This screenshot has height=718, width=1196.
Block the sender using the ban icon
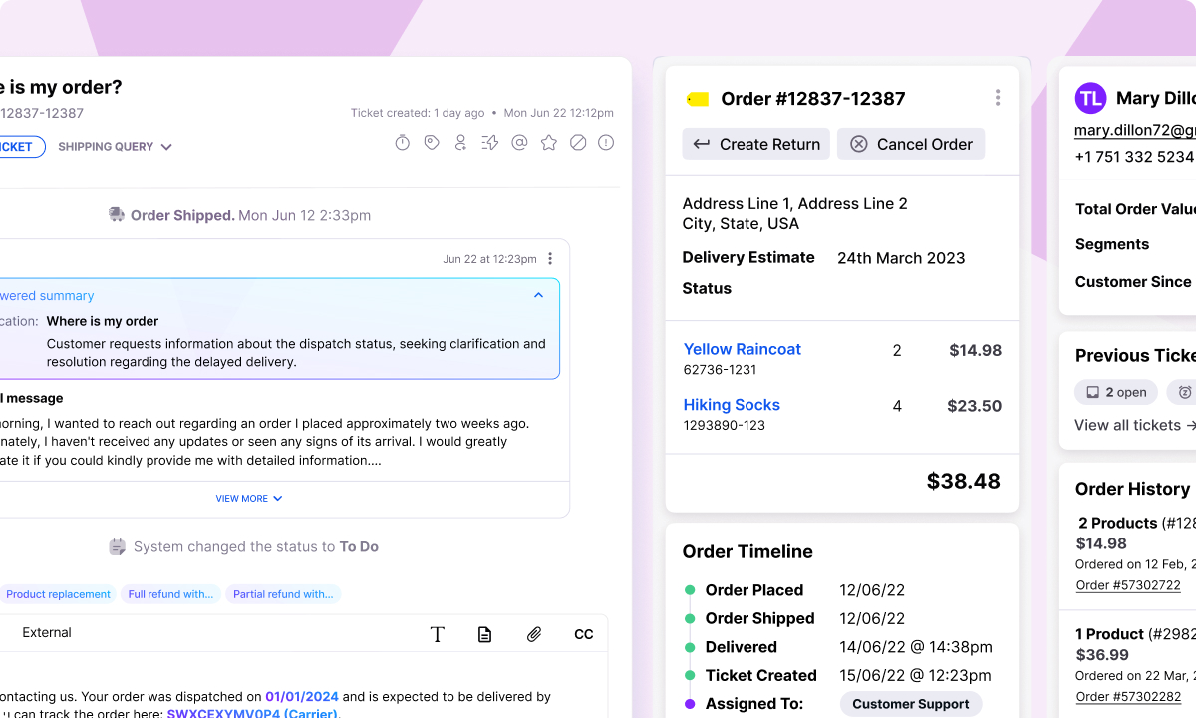point(577,143)
